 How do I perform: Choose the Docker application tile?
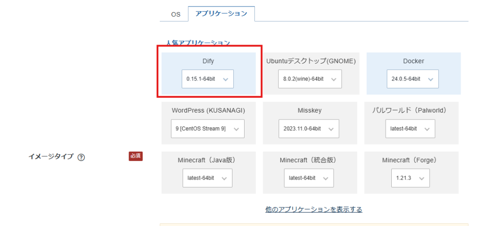click(x=413, y=61)
